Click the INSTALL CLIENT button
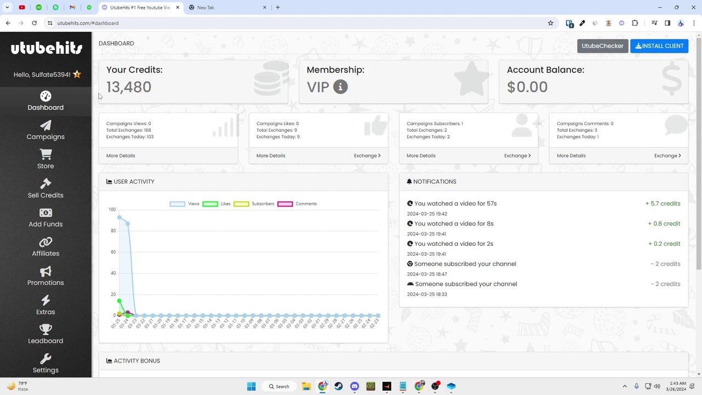Image resolution: width=702 pixels, height=395 pixels. click(659, 46)
